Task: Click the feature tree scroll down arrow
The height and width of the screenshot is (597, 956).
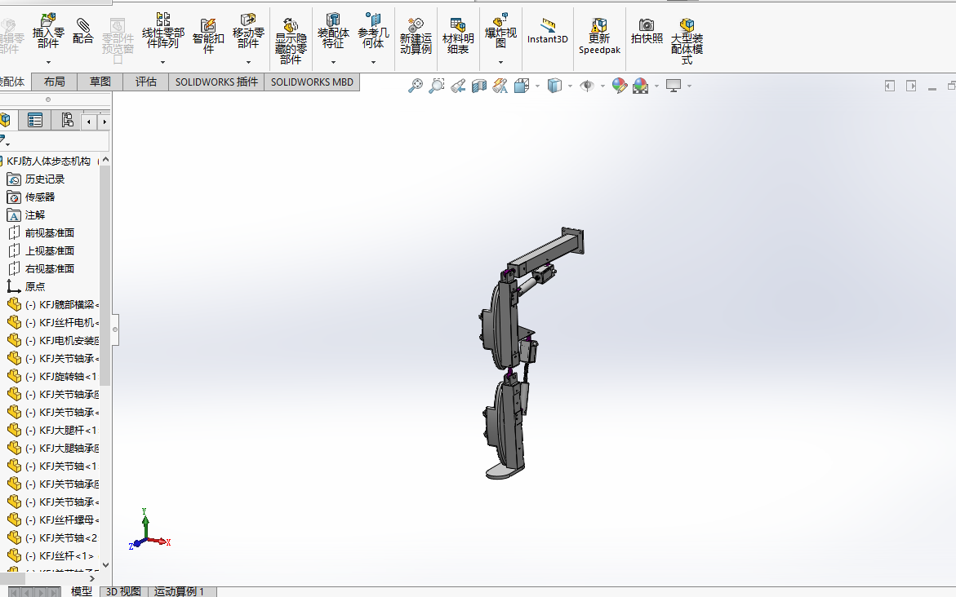Action: coord(105,564)
